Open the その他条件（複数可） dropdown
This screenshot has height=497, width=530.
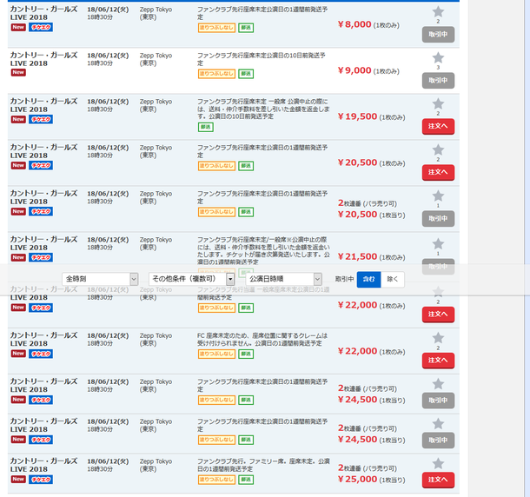tap(191, 279)
